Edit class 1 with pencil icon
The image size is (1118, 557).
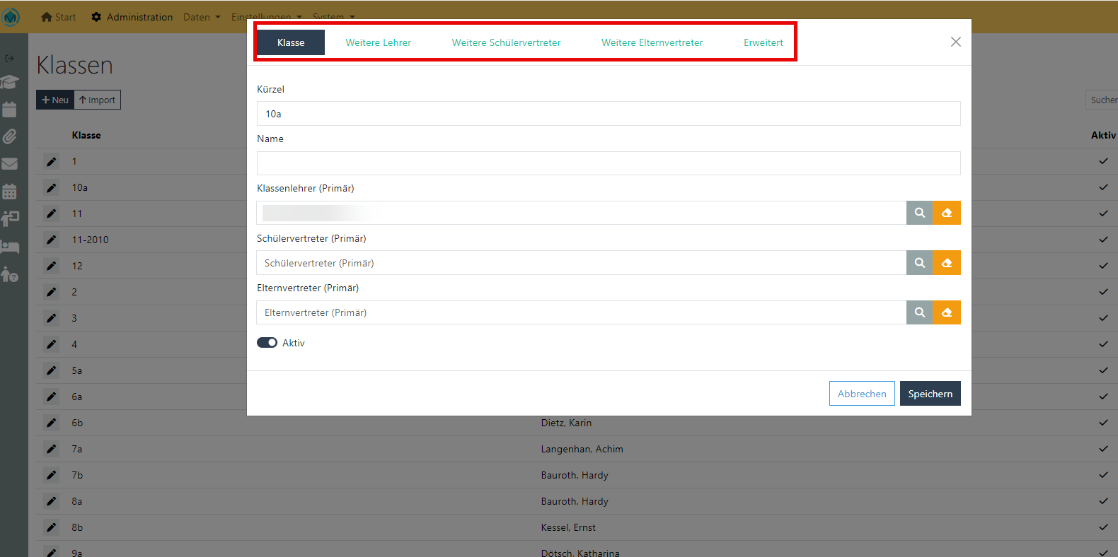tap(51, 162)
